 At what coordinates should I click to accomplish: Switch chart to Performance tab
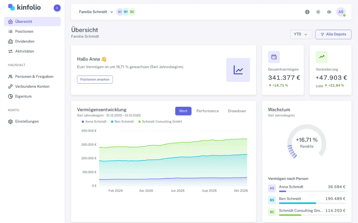[x=208, y=111]
